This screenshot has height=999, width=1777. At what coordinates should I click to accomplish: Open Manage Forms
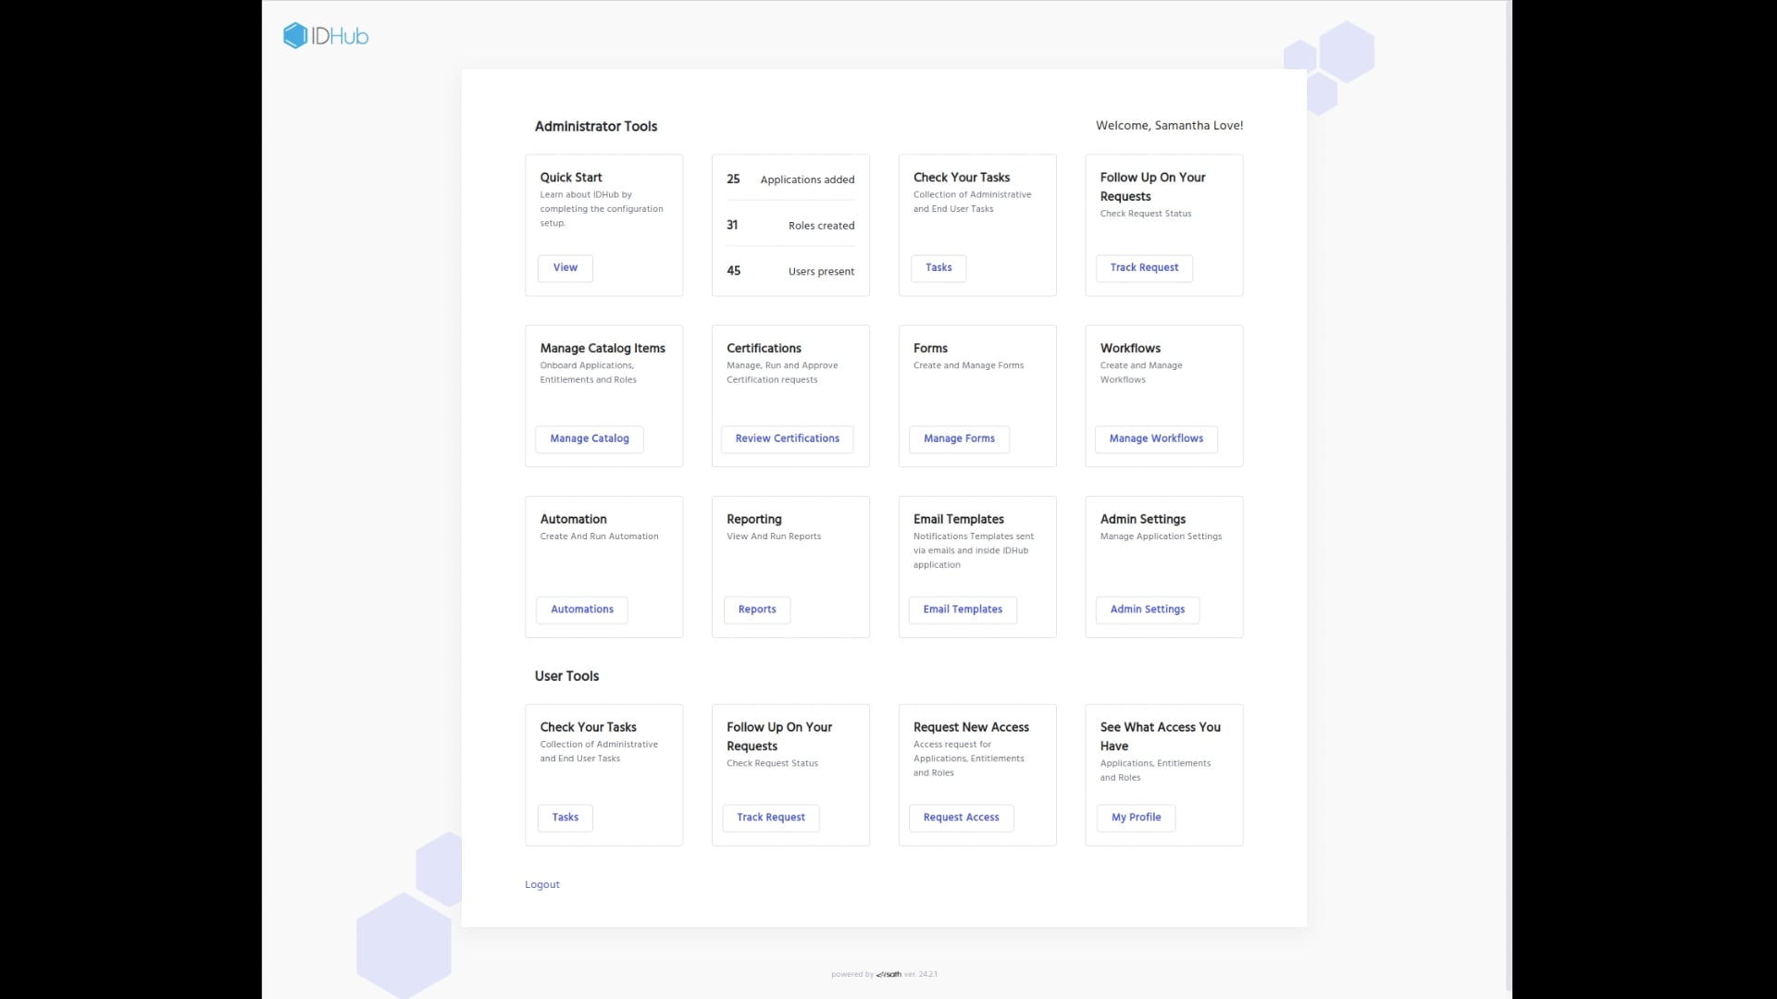[959, 439]
